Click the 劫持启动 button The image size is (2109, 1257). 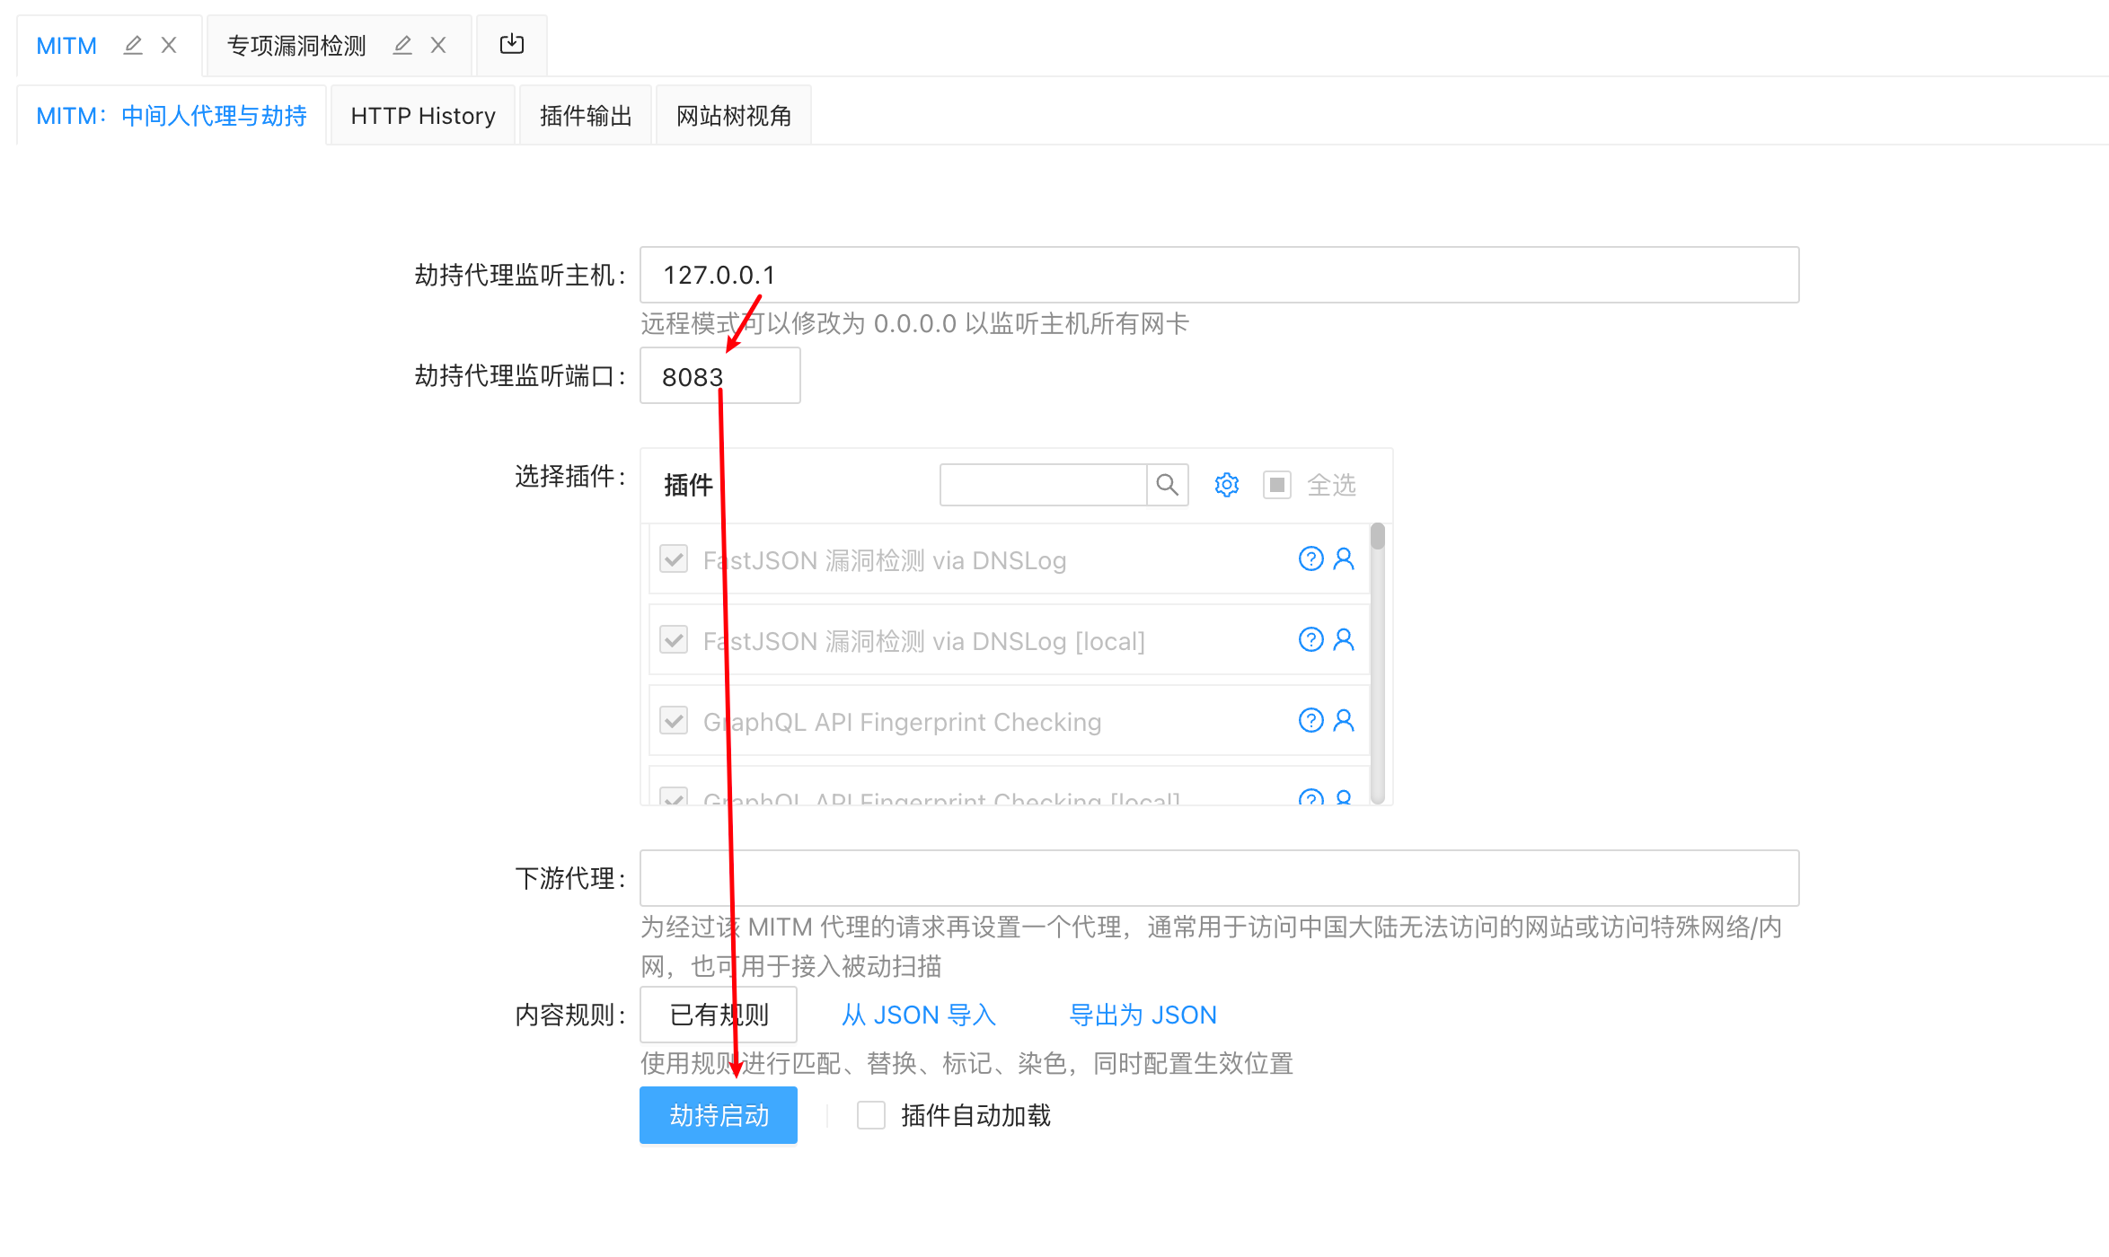[719, 1115]
